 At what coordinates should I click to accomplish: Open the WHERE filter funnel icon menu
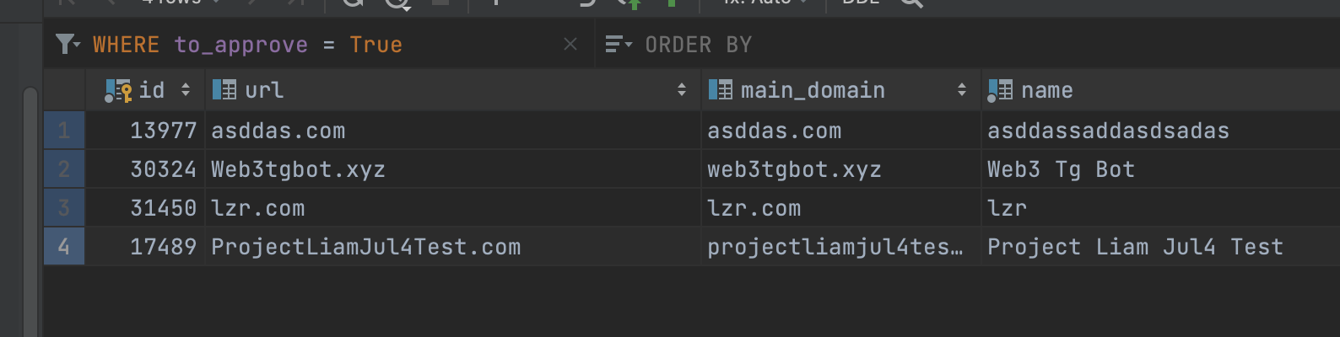67,44
